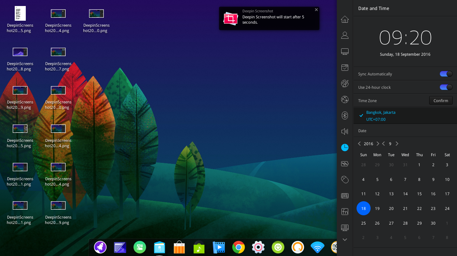Disable Sync Automatically
This screenshot has width=457, height=256.
pos(446,74)
